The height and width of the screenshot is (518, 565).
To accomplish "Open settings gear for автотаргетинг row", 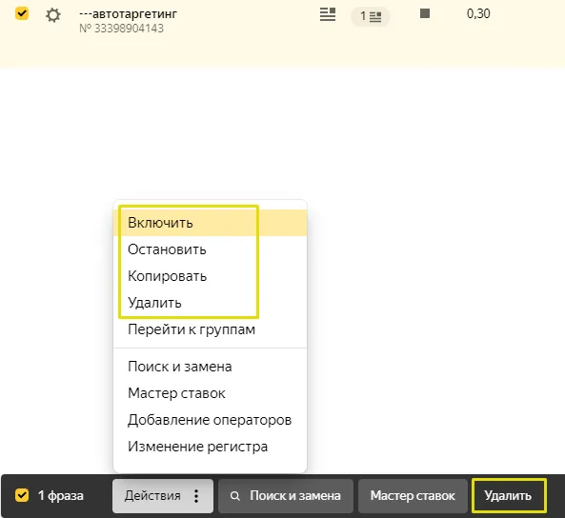I will [x=53, y=15].
